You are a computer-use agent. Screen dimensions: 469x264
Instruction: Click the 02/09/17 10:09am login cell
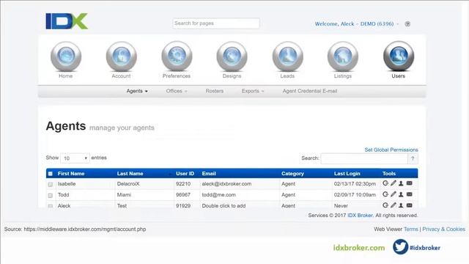tap(355, 195)
